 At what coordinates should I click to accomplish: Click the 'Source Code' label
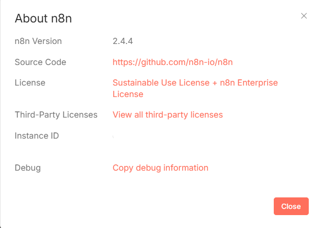click(x=40, y=62)
